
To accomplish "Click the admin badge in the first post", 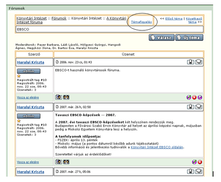I will coord(29,71).
